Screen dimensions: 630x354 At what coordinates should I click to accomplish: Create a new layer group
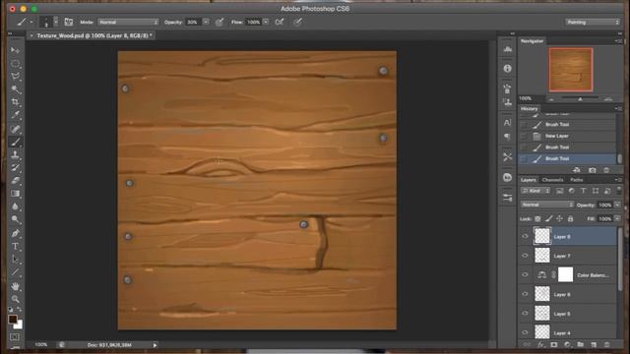tap(580, 345)
